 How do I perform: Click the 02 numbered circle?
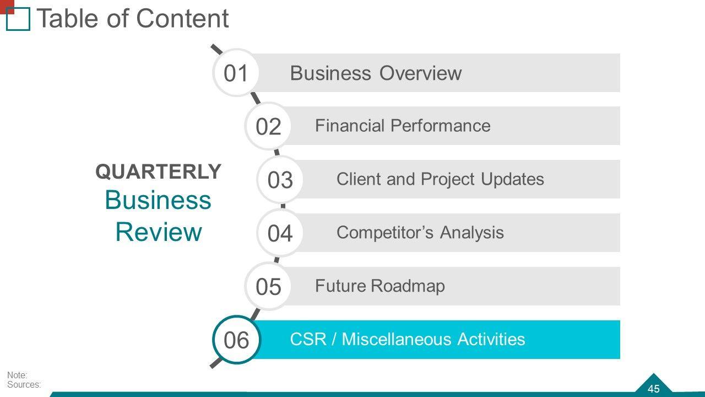point(268,127)
